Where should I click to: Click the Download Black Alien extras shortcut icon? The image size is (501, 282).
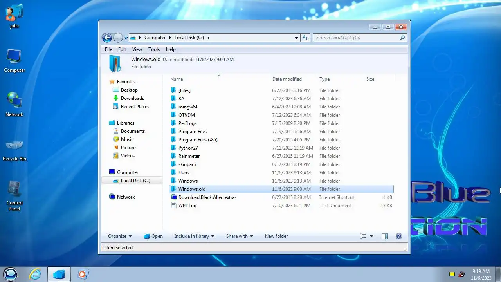[x=174, y=197]
